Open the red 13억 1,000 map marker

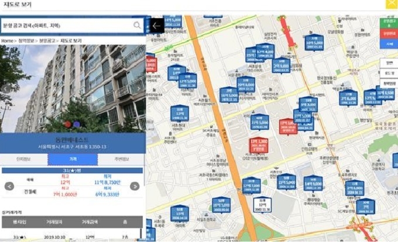(x=259, y=145)
